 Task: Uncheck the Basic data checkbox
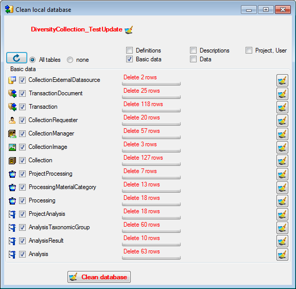[x=130, y=59]
